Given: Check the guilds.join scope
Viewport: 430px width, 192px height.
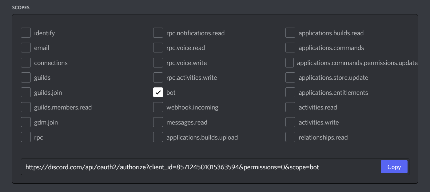Looking at the screenshot, I should tap(26, 92).
